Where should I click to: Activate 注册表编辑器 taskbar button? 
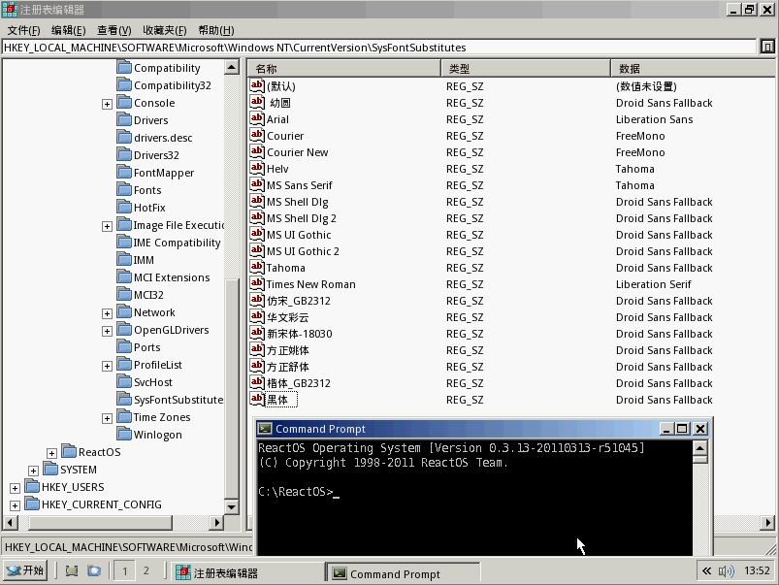[247, 572]
